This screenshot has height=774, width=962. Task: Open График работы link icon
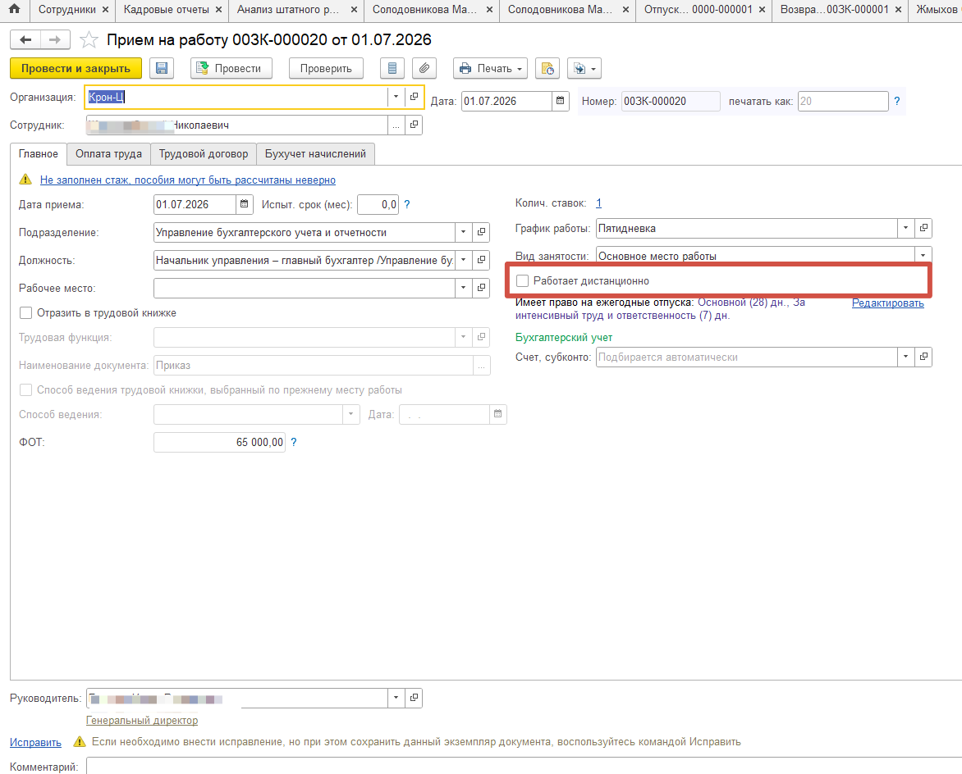click(x=923, y=228)
